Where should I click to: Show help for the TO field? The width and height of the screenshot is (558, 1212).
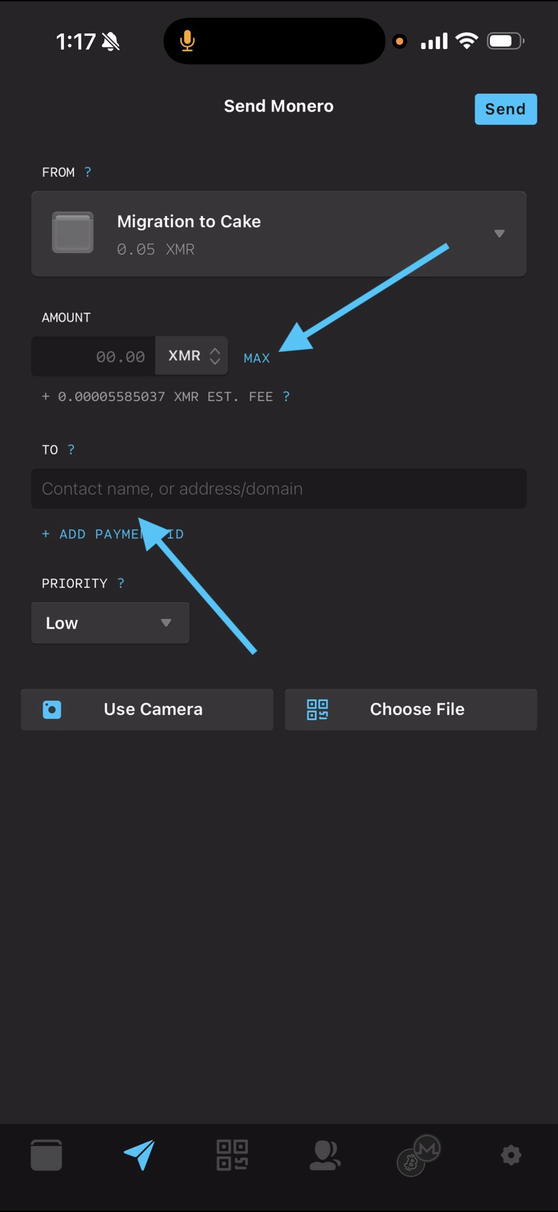(x=71, y=450)
